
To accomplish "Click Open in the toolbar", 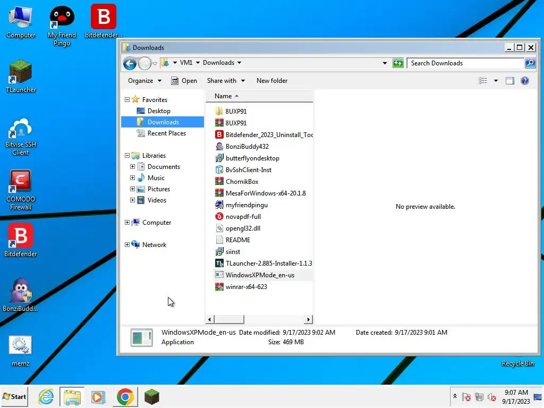I will 184,81.
